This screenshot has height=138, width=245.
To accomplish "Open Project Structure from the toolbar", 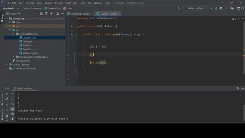I will tap(232, 8).
